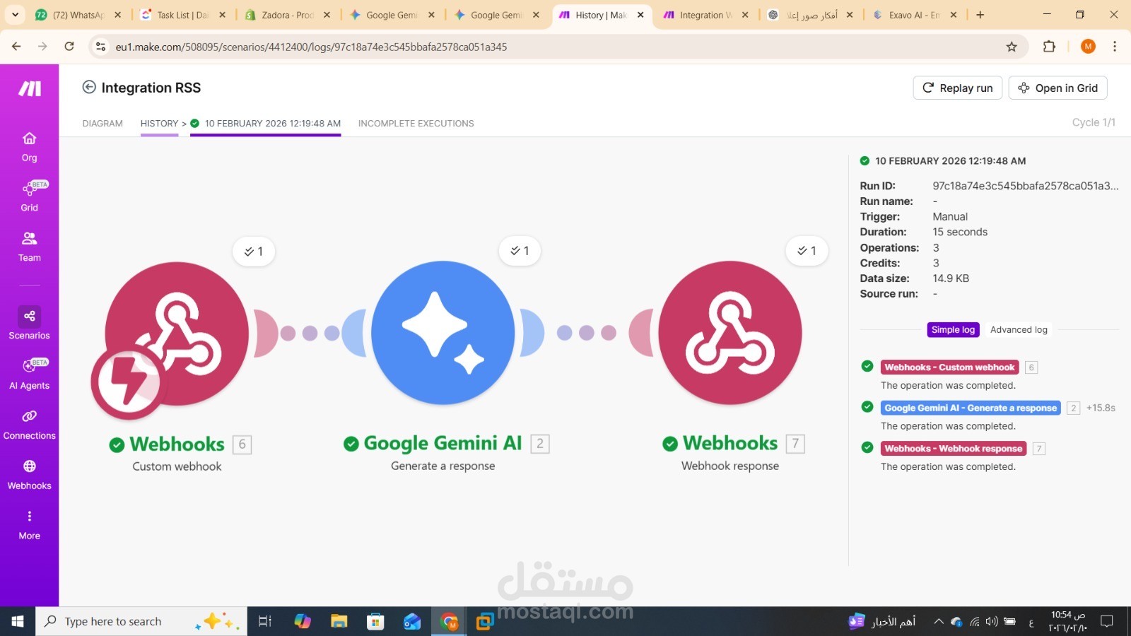Open the volume control in the system tray
Screen dimensions: 1131x636
coord(992,622)
